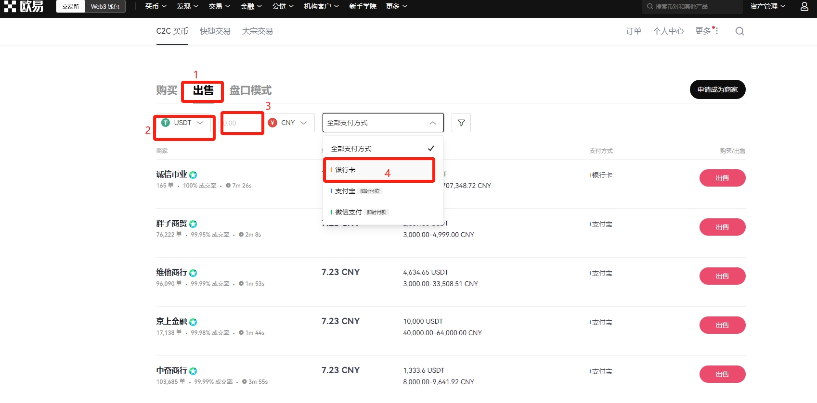
Task: Choose 微信支付 payment option
Action: pos(383,212)
